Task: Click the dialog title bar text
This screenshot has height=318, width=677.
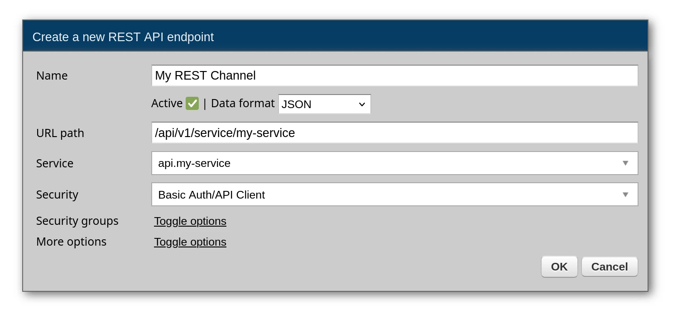Action: coord(123,37)
